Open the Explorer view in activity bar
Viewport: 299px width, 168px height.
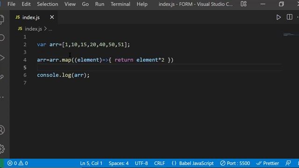pyautogui.click(x=2, y=19)
